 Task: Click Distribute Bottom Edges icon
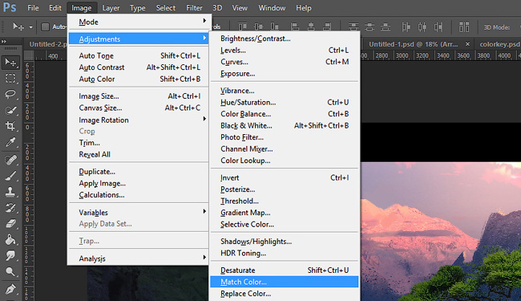385,26
